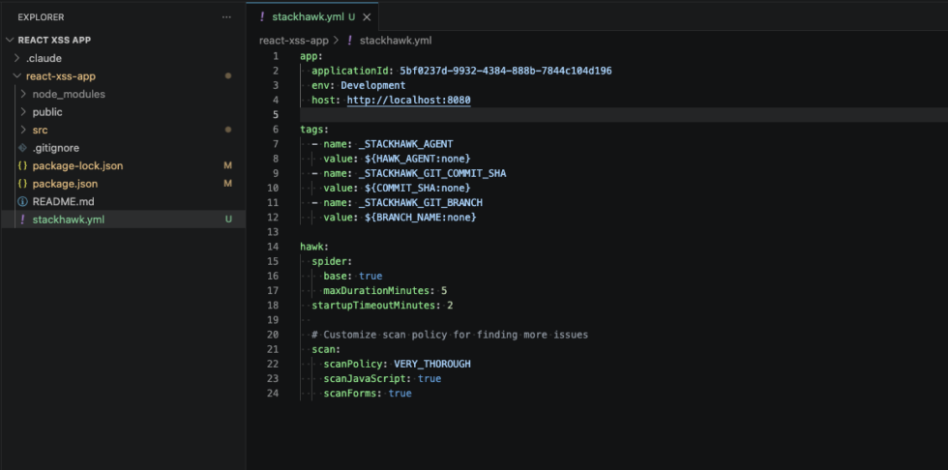Click the breadcrumb stackhawk.yml exclamation icon
Image resolution: width=948 pixels, height=470 pixels.
(349, 41)
